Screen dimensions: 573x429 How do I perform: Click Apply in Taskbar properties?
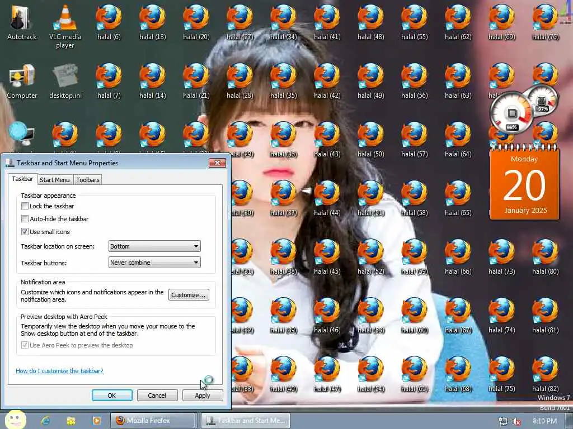[x=203, y=395]
